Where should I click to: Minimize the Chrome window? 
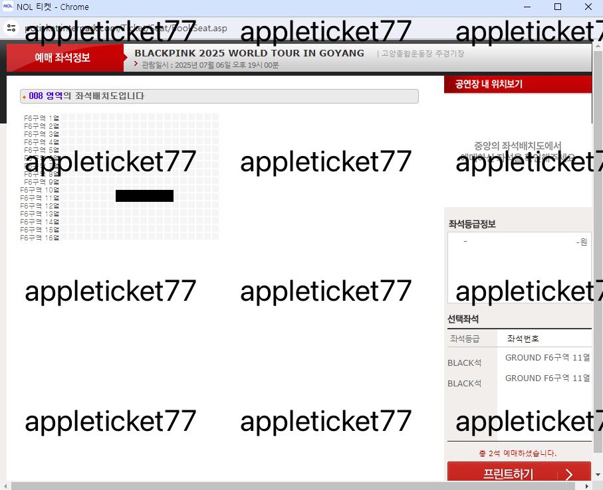coord(527,7)
